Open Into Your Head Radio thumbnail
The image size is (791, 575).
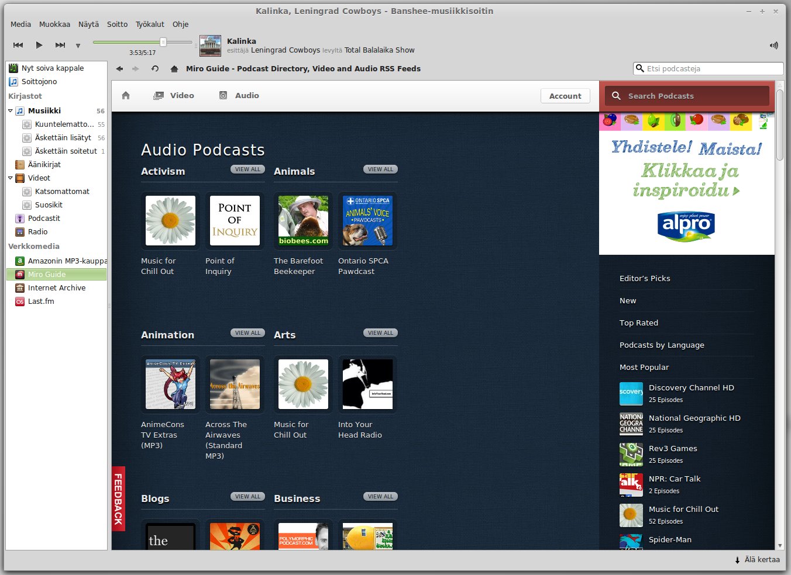click(x=367, y=384)
